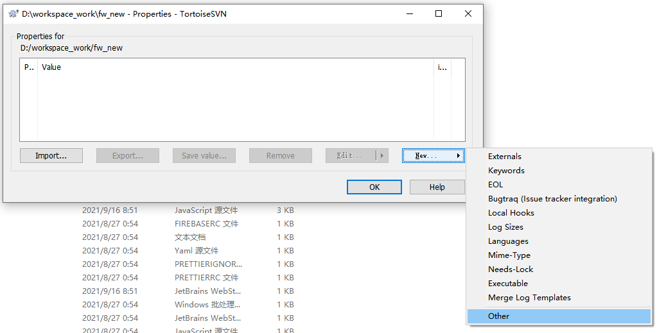Open Help for properties dialog
The width and height of the screenshot is (657, 333).
click(x=437, y=187)
